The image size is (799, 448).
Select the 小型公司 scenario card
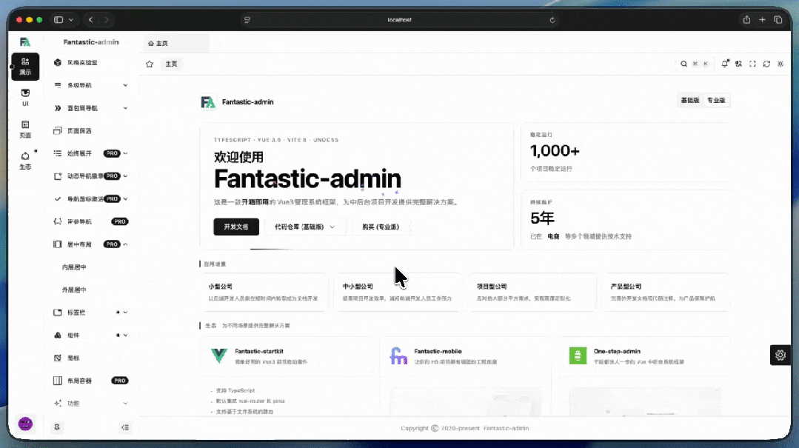[264, 292]
